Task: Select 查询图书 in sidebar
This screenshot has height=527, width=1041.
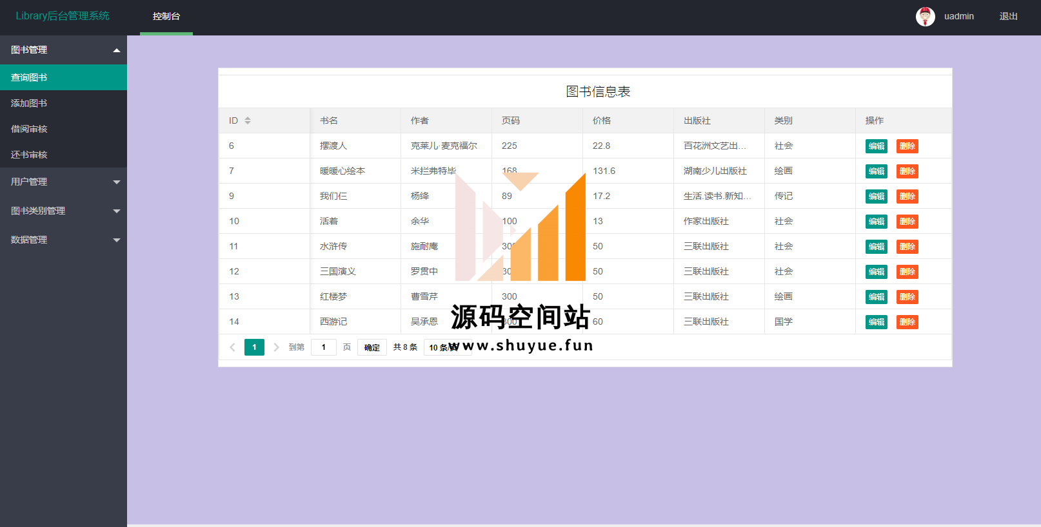Action: click(x=63, y=77)
